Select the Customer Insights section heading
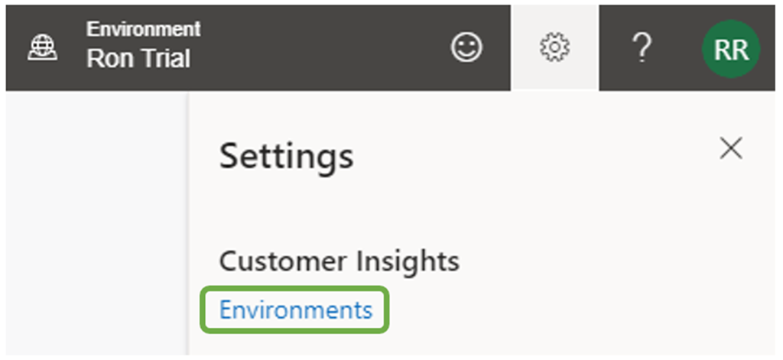Image resolution: width=783 pixels, height=360 pixels. [x=339, y=261]
